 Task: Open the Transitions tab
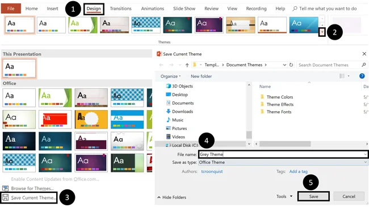[x=121, y=9]
